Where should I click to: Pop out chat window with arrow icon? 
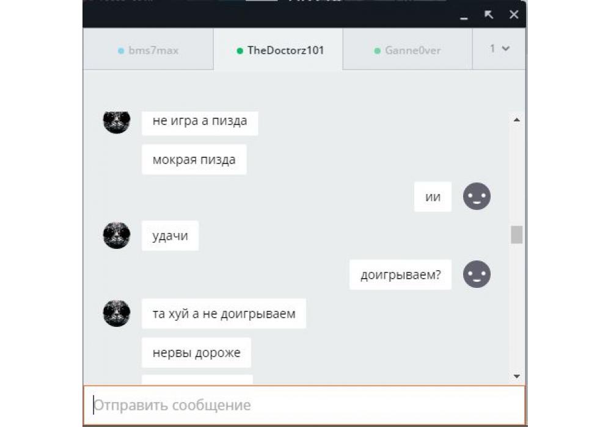coord(489,15)
